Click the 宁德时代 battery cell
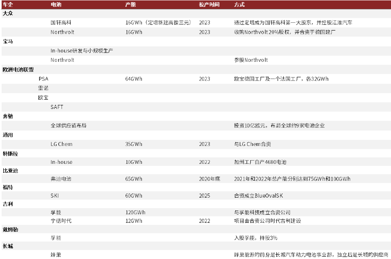Screen dimensions: 391x259 click(61, 221)
